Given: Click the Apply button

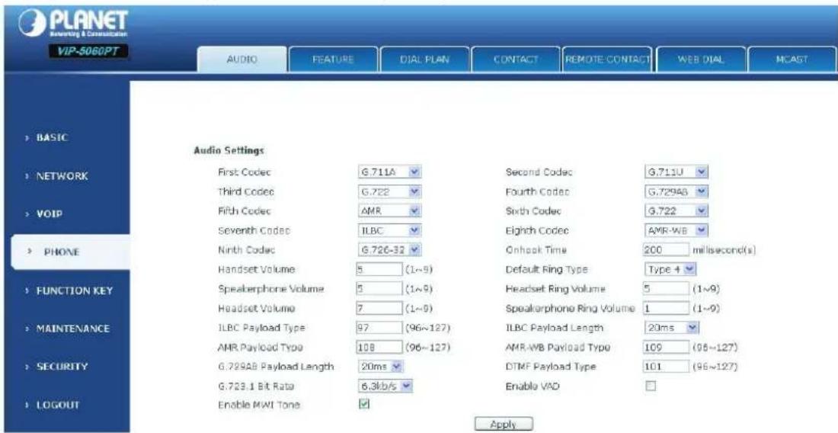Looking at the screenshot, I should [503, 425].
